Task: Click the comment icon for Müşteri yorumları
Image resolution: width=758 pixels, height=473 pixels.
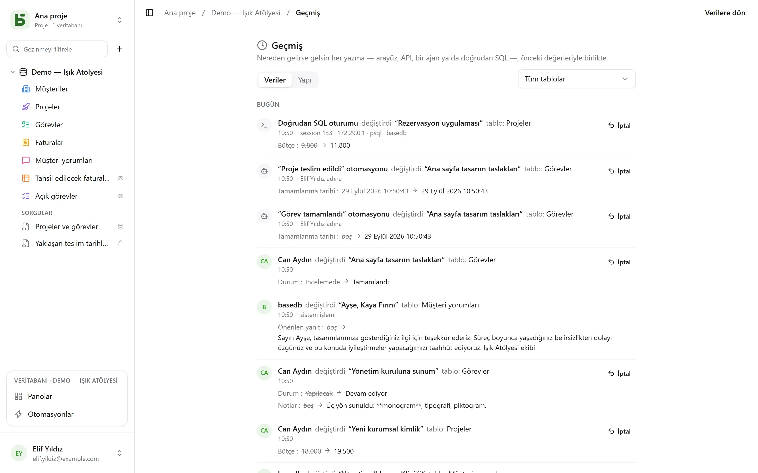Action: (x=26, y=160)
